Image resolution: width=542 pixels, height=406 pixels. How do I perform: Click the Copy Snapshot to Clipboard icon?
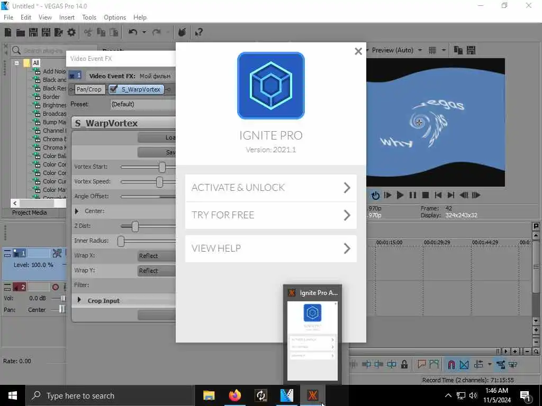click(x=458, y=50)
